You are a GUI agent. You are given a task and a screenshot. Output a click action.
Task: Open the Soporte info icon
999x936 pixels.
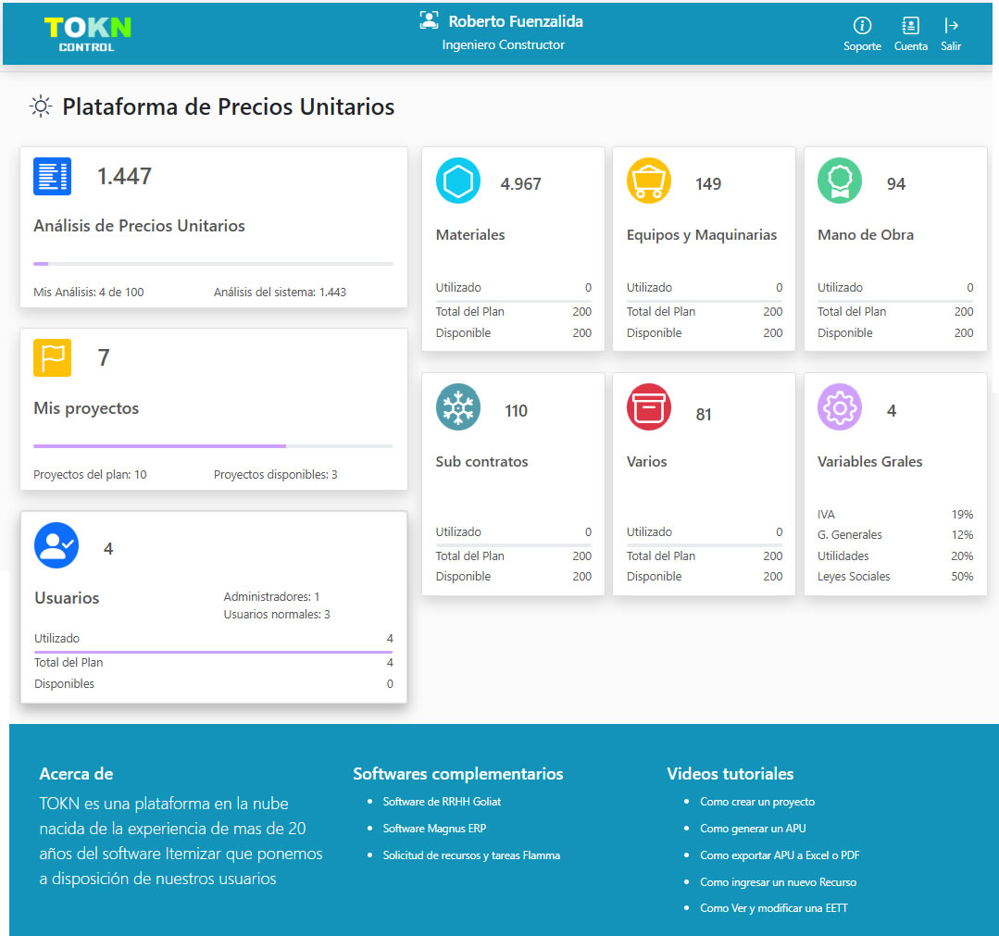tap(862, 26)
